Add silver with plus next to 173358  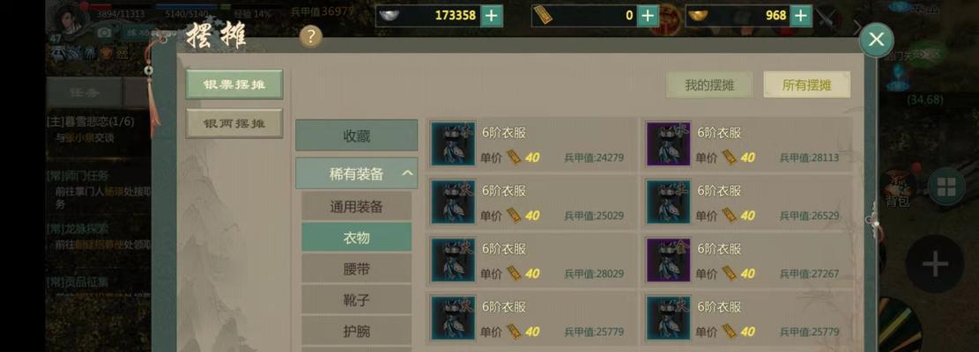coord(492,16)
